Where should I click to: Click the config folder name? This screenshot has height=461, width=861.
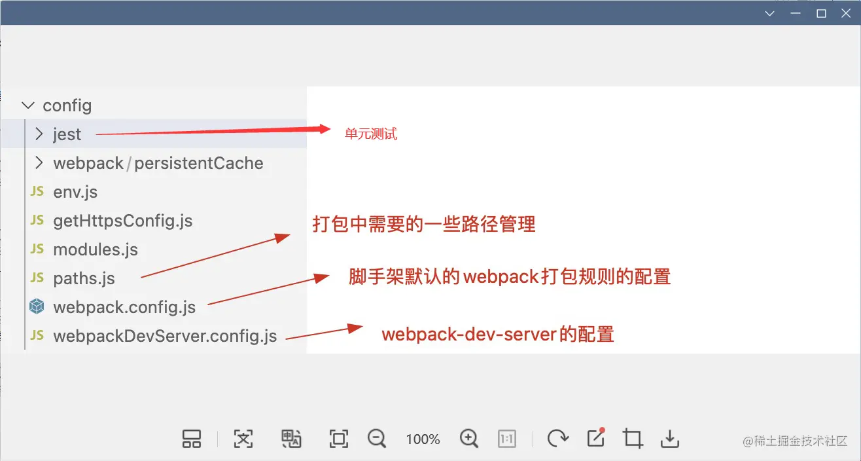(67, 105)
